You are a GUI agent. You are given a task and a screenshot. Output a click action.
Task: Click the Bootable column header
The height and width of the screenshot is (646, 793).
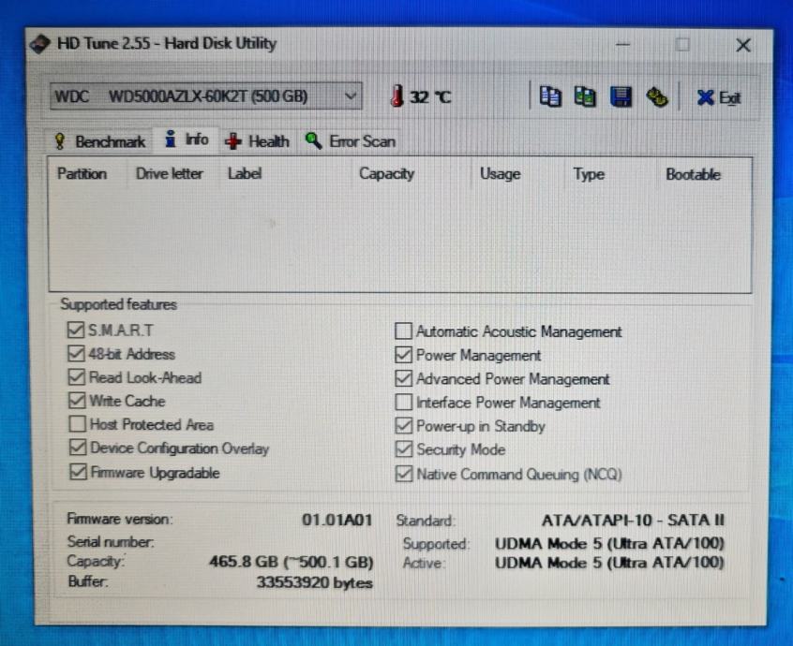(694, 175)
